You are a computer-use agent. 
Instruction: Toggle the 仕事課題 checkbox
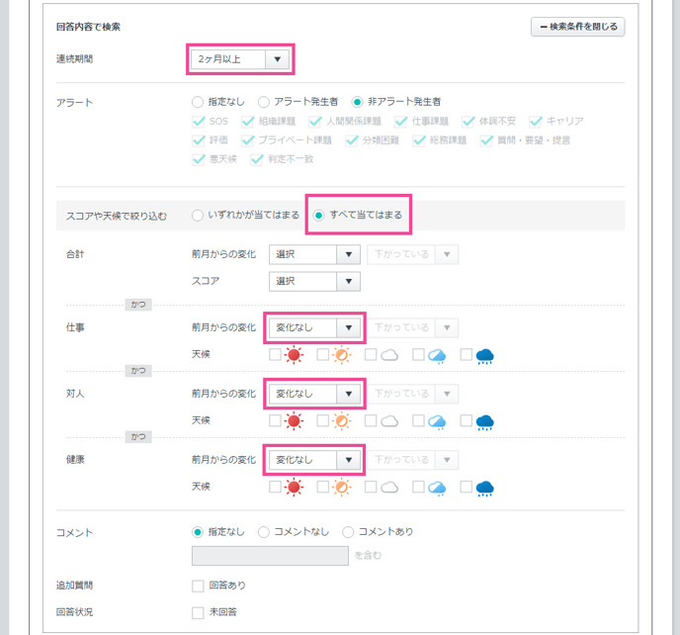pyautogui.click(x=400, y=122)
